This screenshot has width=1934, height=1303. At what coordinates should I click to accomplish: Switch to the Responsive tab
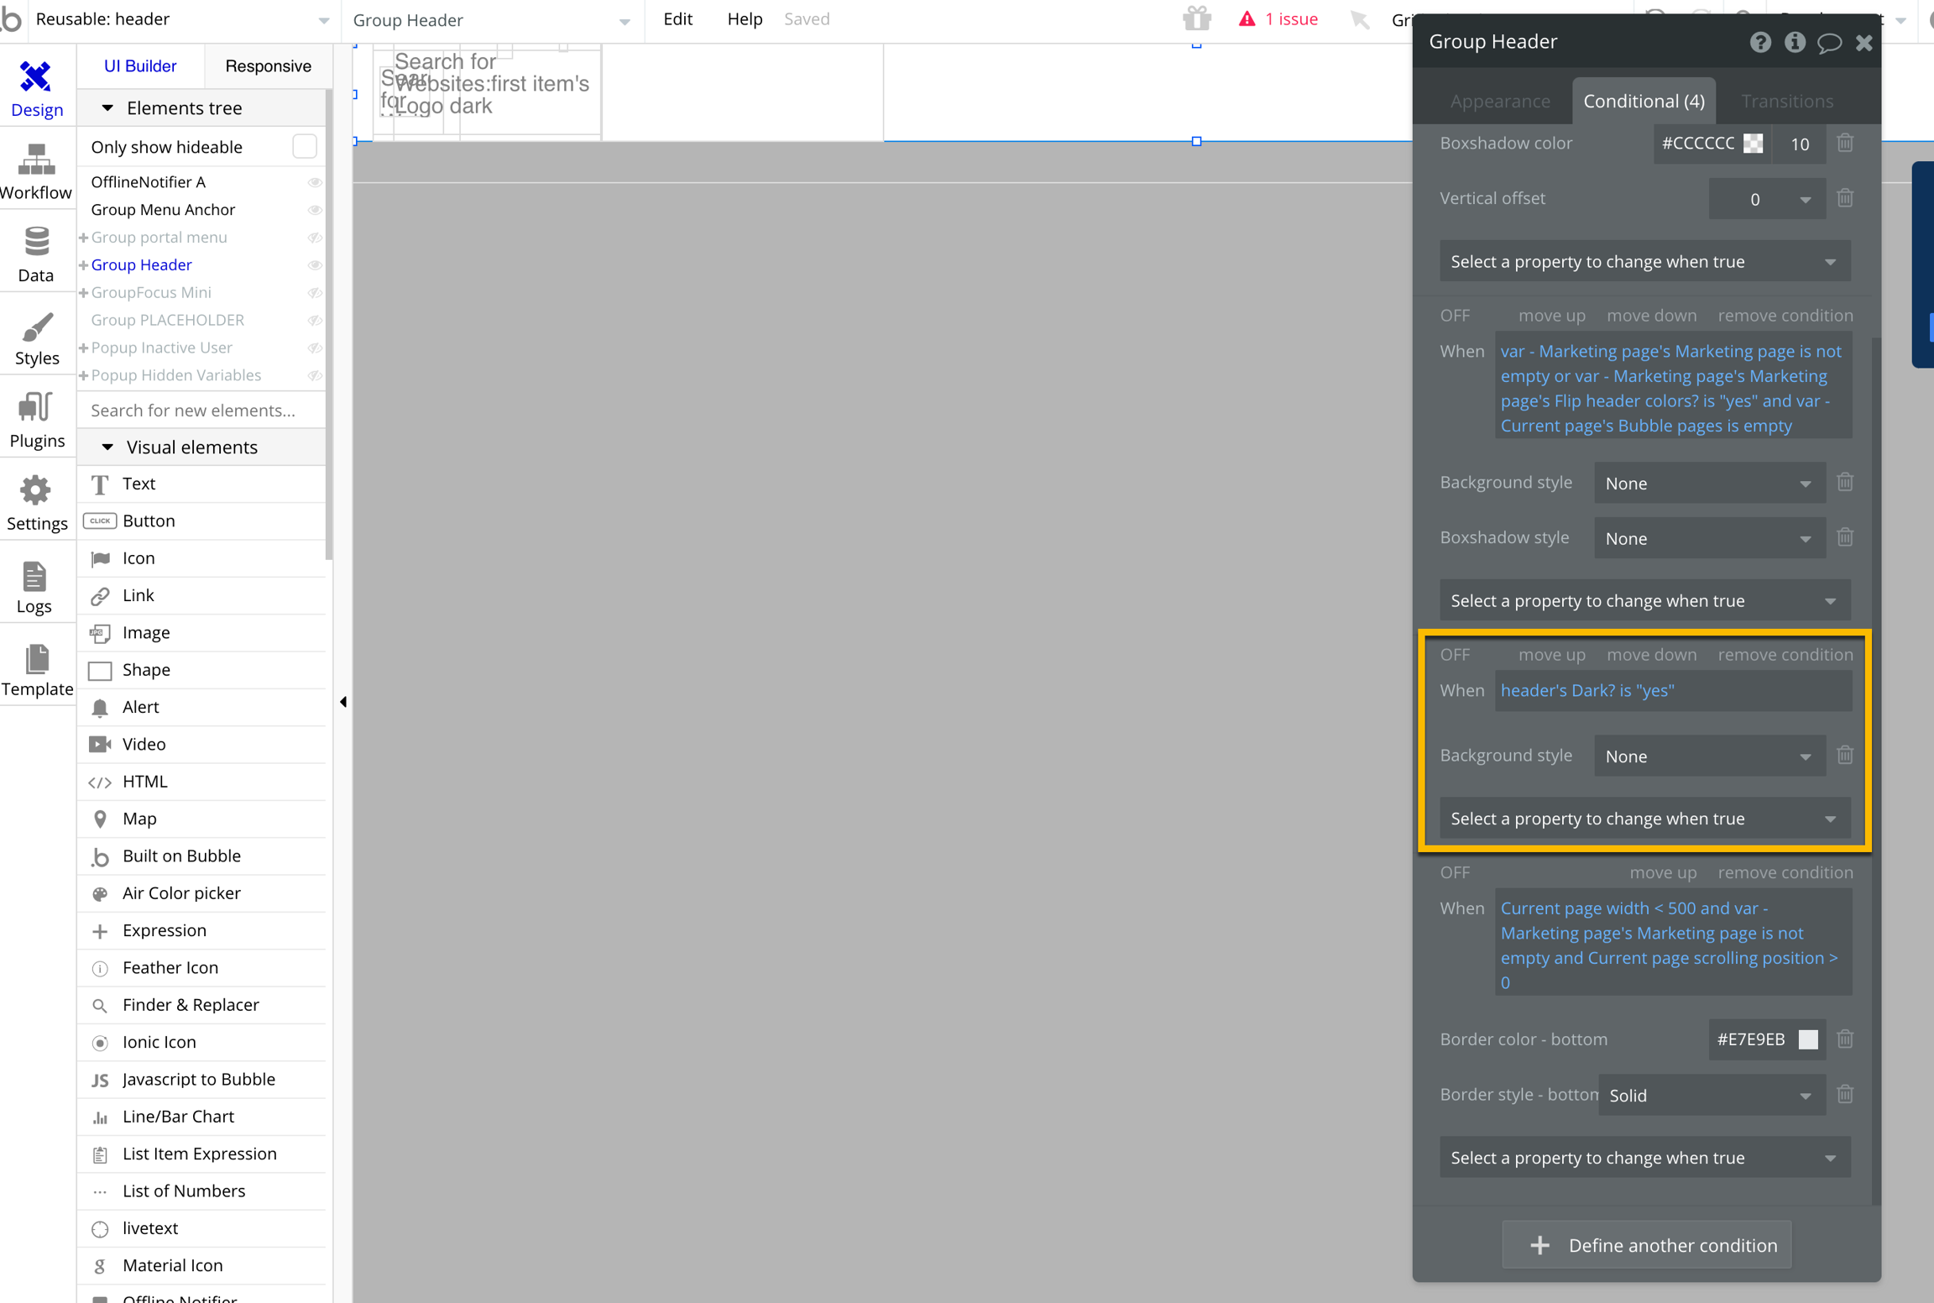pos(268,65)
